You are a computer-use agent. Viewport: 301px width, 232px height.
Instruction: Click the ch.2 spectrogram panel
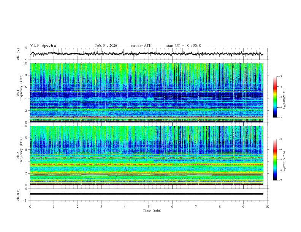(147, 155)
